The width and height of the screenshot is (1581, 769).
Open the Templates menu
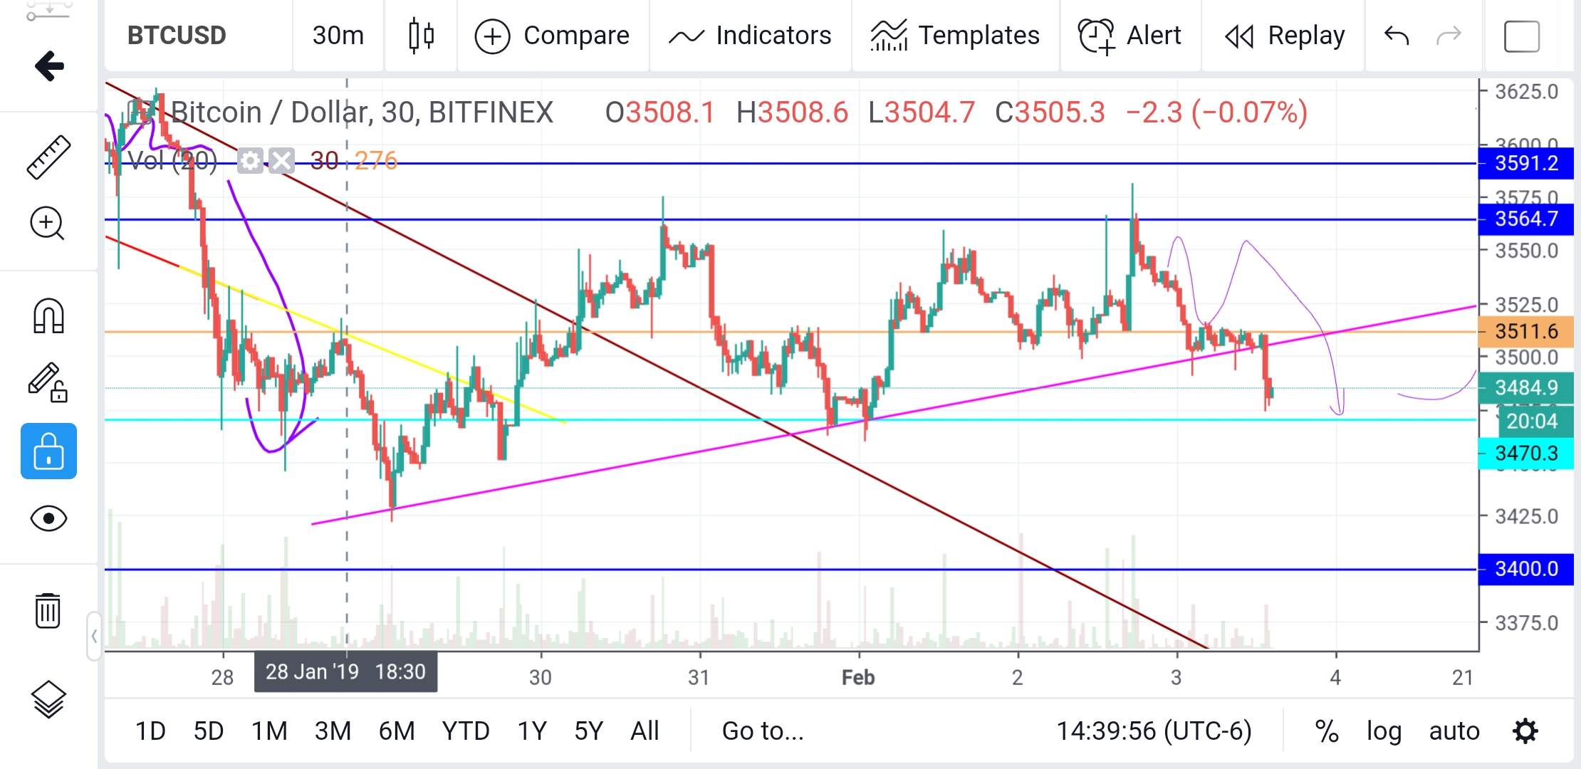click(955, 36)
